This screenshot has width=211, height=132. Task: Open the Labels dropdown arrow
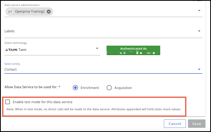point(199,31)
